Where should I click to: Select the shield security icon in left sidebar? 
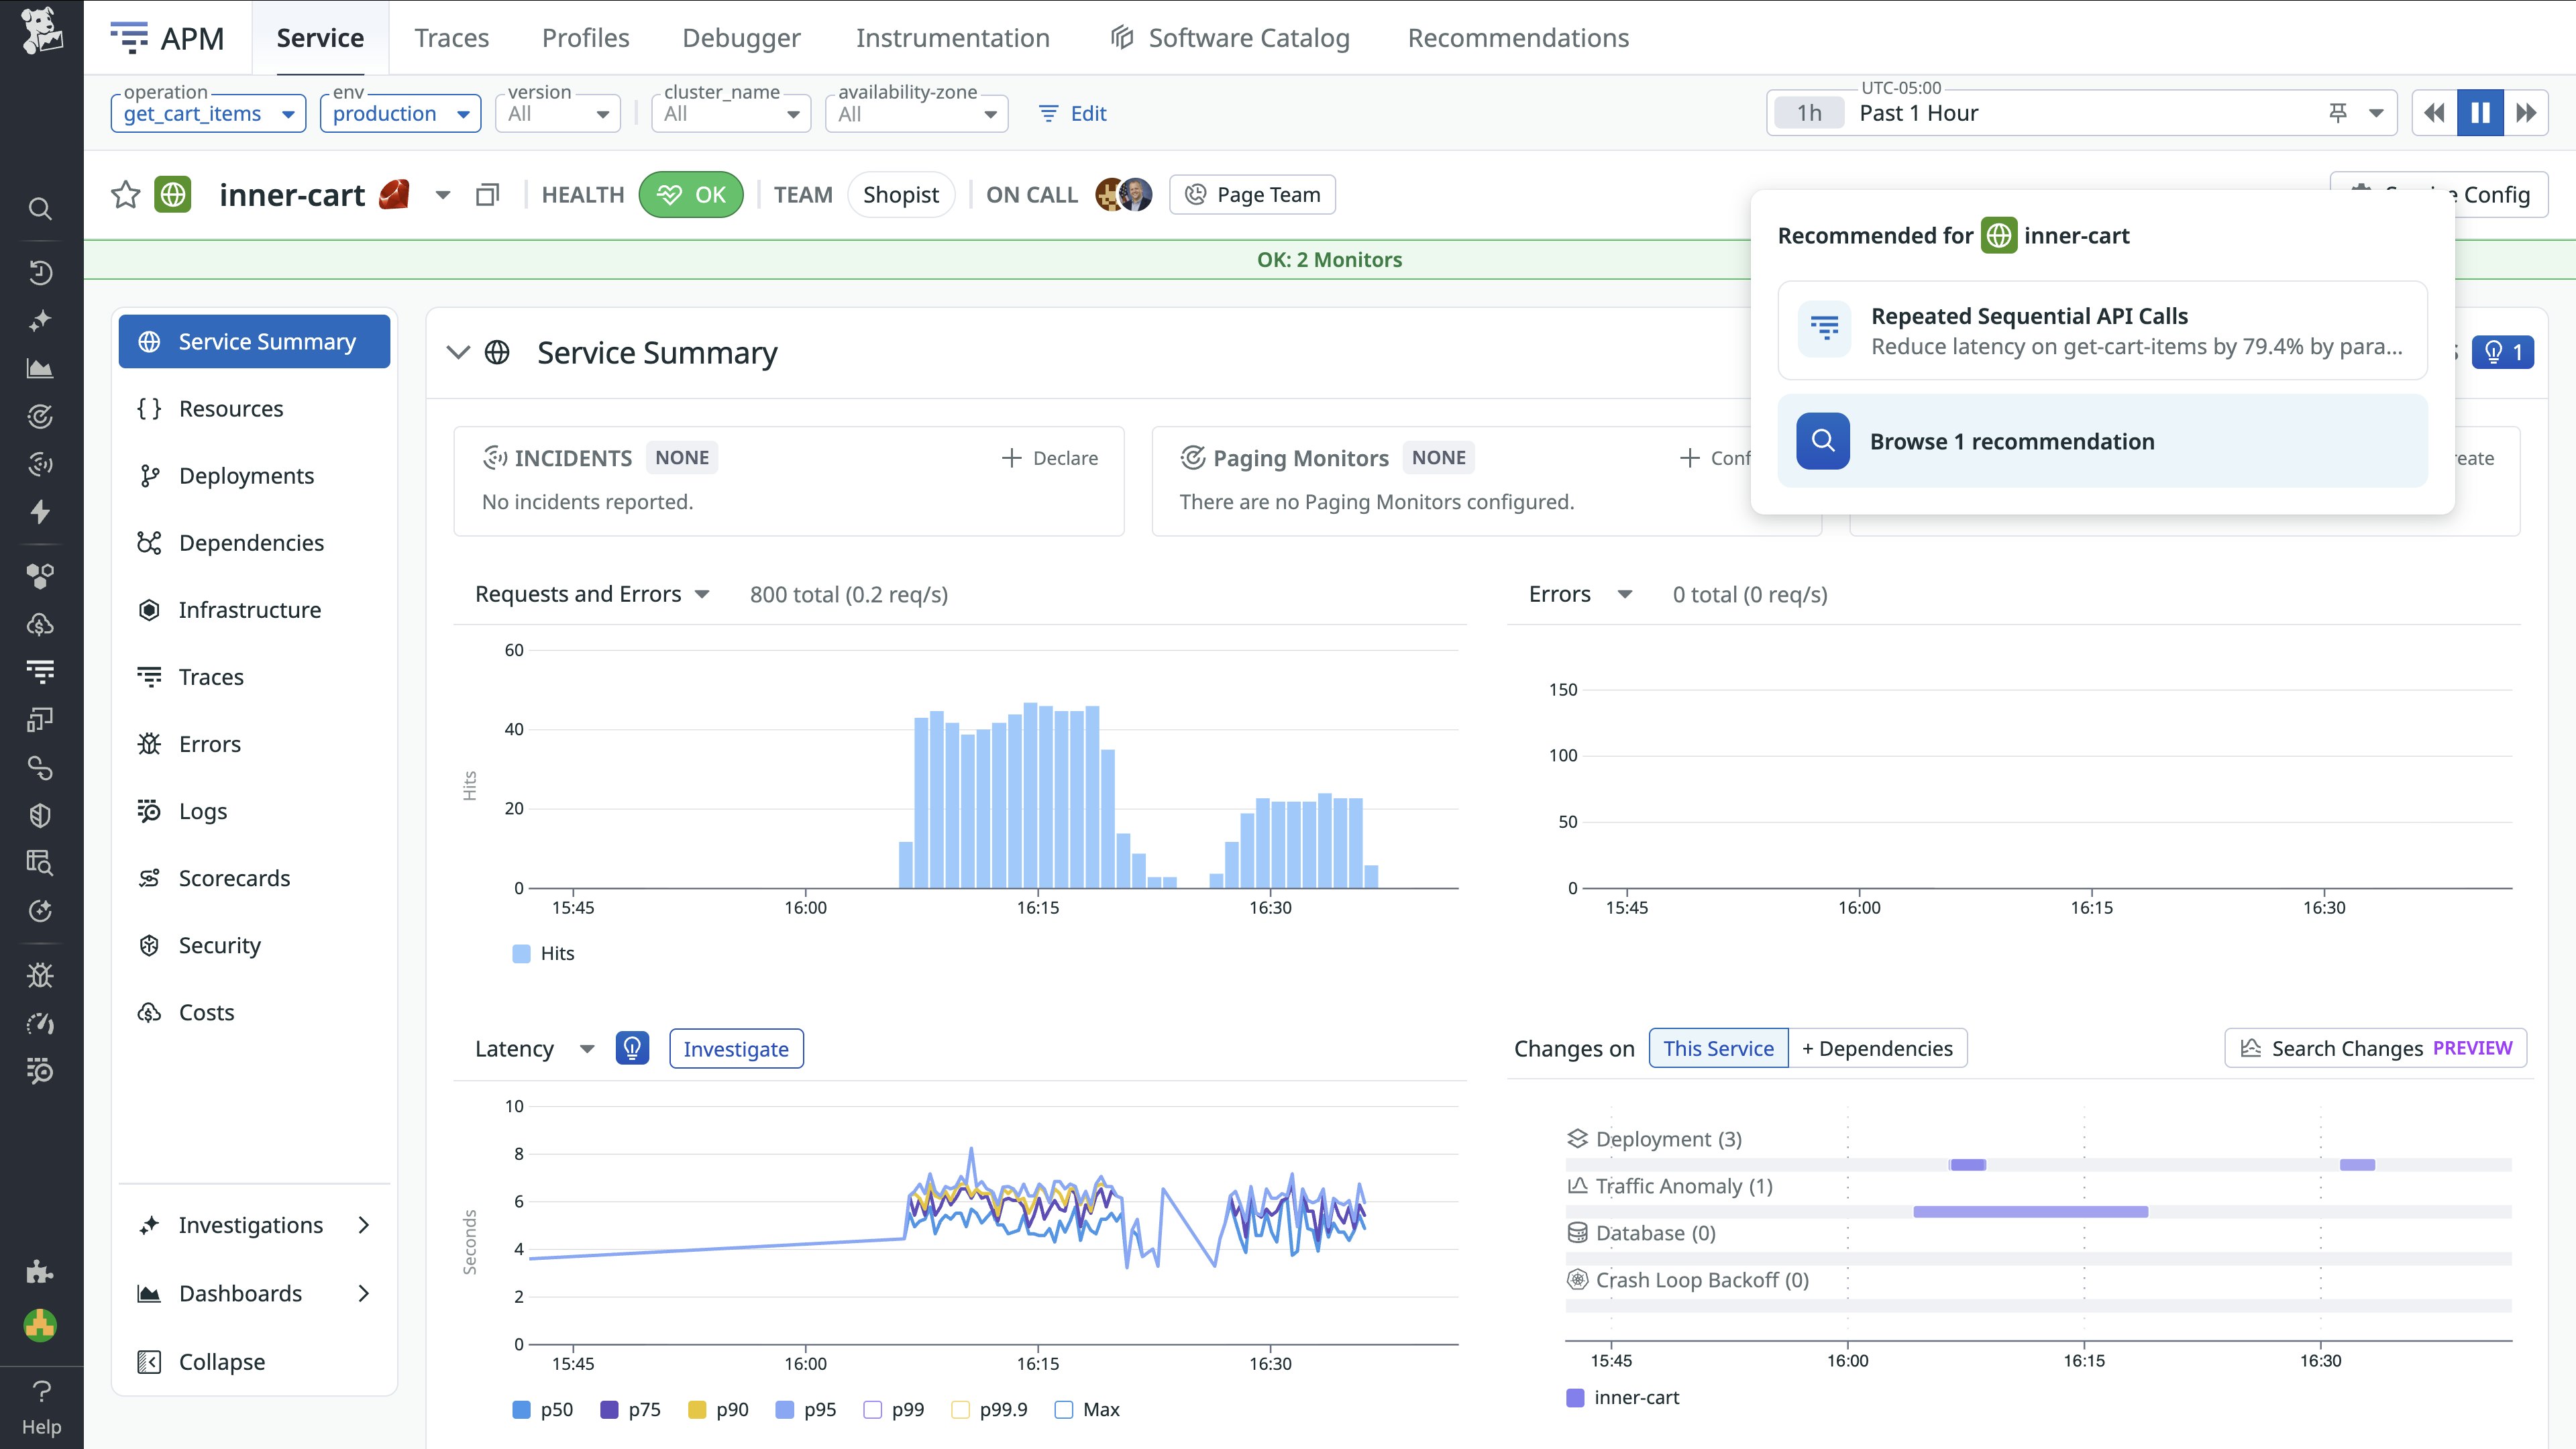point(40,815)
